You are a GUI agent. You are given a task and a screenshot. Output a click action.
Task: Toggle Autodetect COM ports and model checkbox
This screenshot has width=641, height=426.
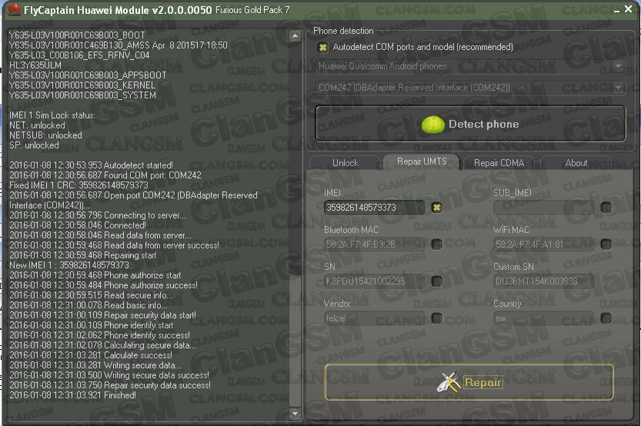point(322,48)
